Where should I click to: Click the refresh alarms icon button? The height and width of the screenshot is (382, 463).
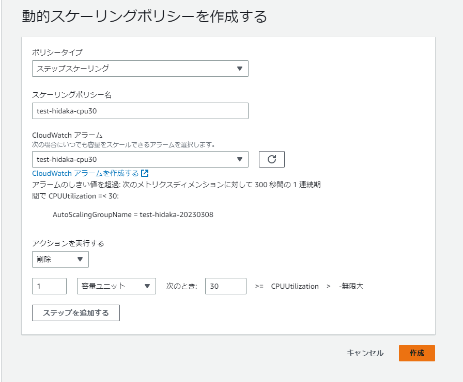pos(272,159)
